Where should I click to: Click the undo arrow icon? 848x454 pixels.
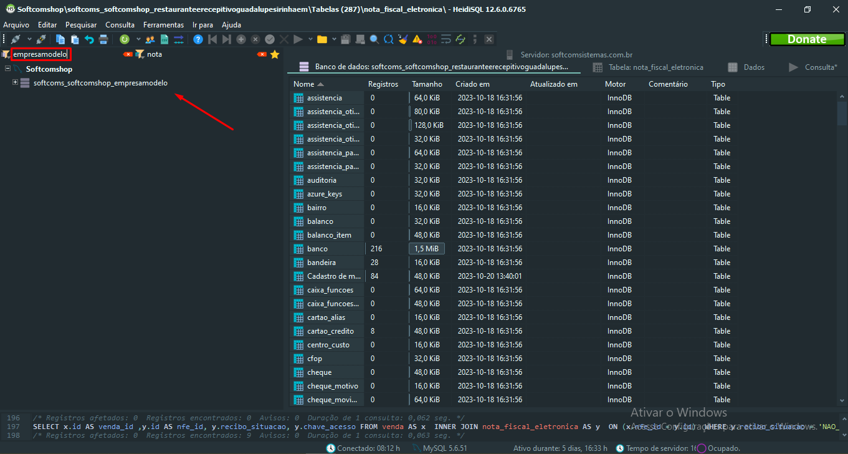tap(89, 39)
